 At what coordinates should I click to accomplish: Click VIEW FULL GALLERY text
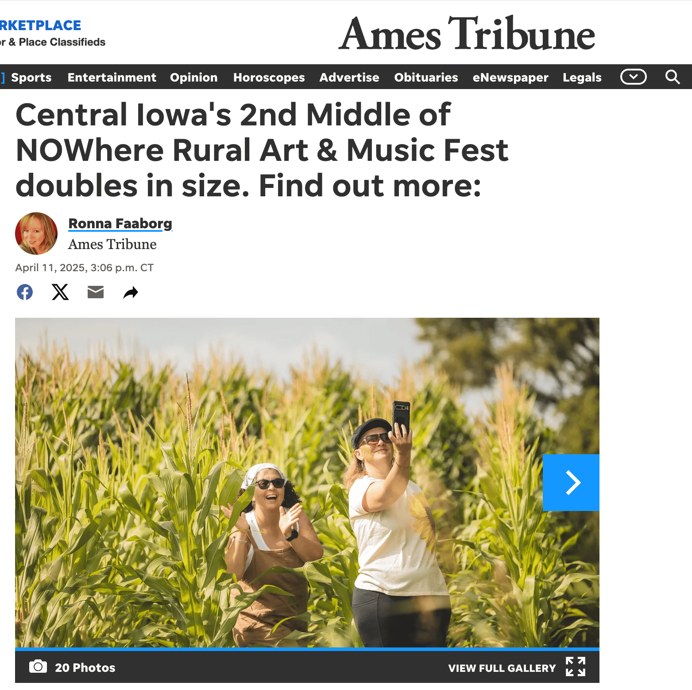[x=502, y=668]
